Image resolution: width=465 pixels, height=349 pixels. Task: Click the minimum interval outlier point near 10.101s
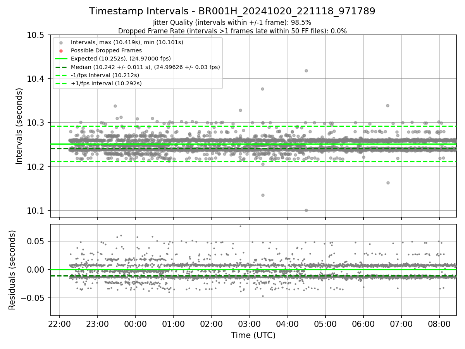pos(306,210)
